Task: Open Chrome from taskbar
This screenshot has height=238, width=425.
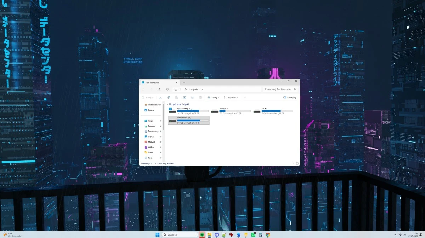Action: (x=268, y=234)
